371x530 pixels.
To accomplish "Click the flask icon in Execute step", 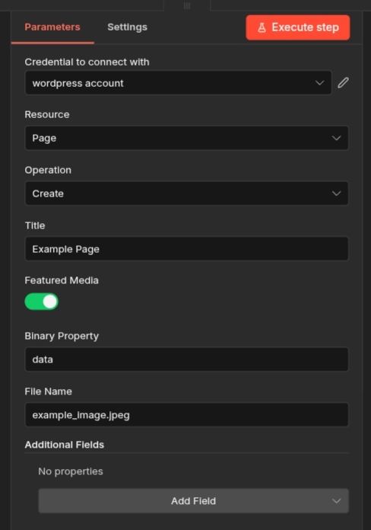I will click(x=262, y=27).
